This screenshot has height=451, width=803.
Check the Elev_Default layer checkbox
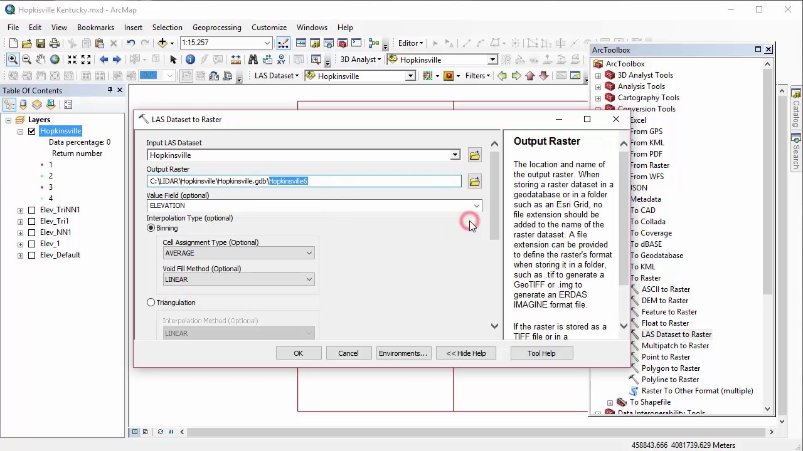pyautogui.click(x=31, y=255)
